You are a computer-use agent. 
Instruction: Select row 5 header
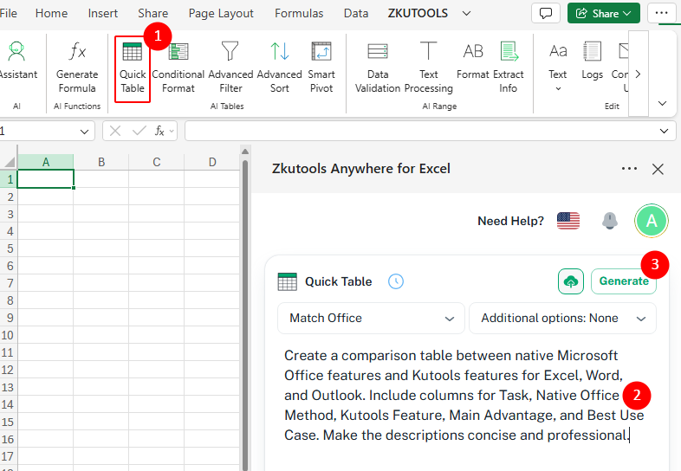[10, 248]
